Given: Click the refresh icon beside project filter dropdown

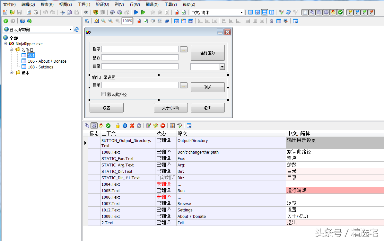Looking at the screenshot, I should coord(77,30).
